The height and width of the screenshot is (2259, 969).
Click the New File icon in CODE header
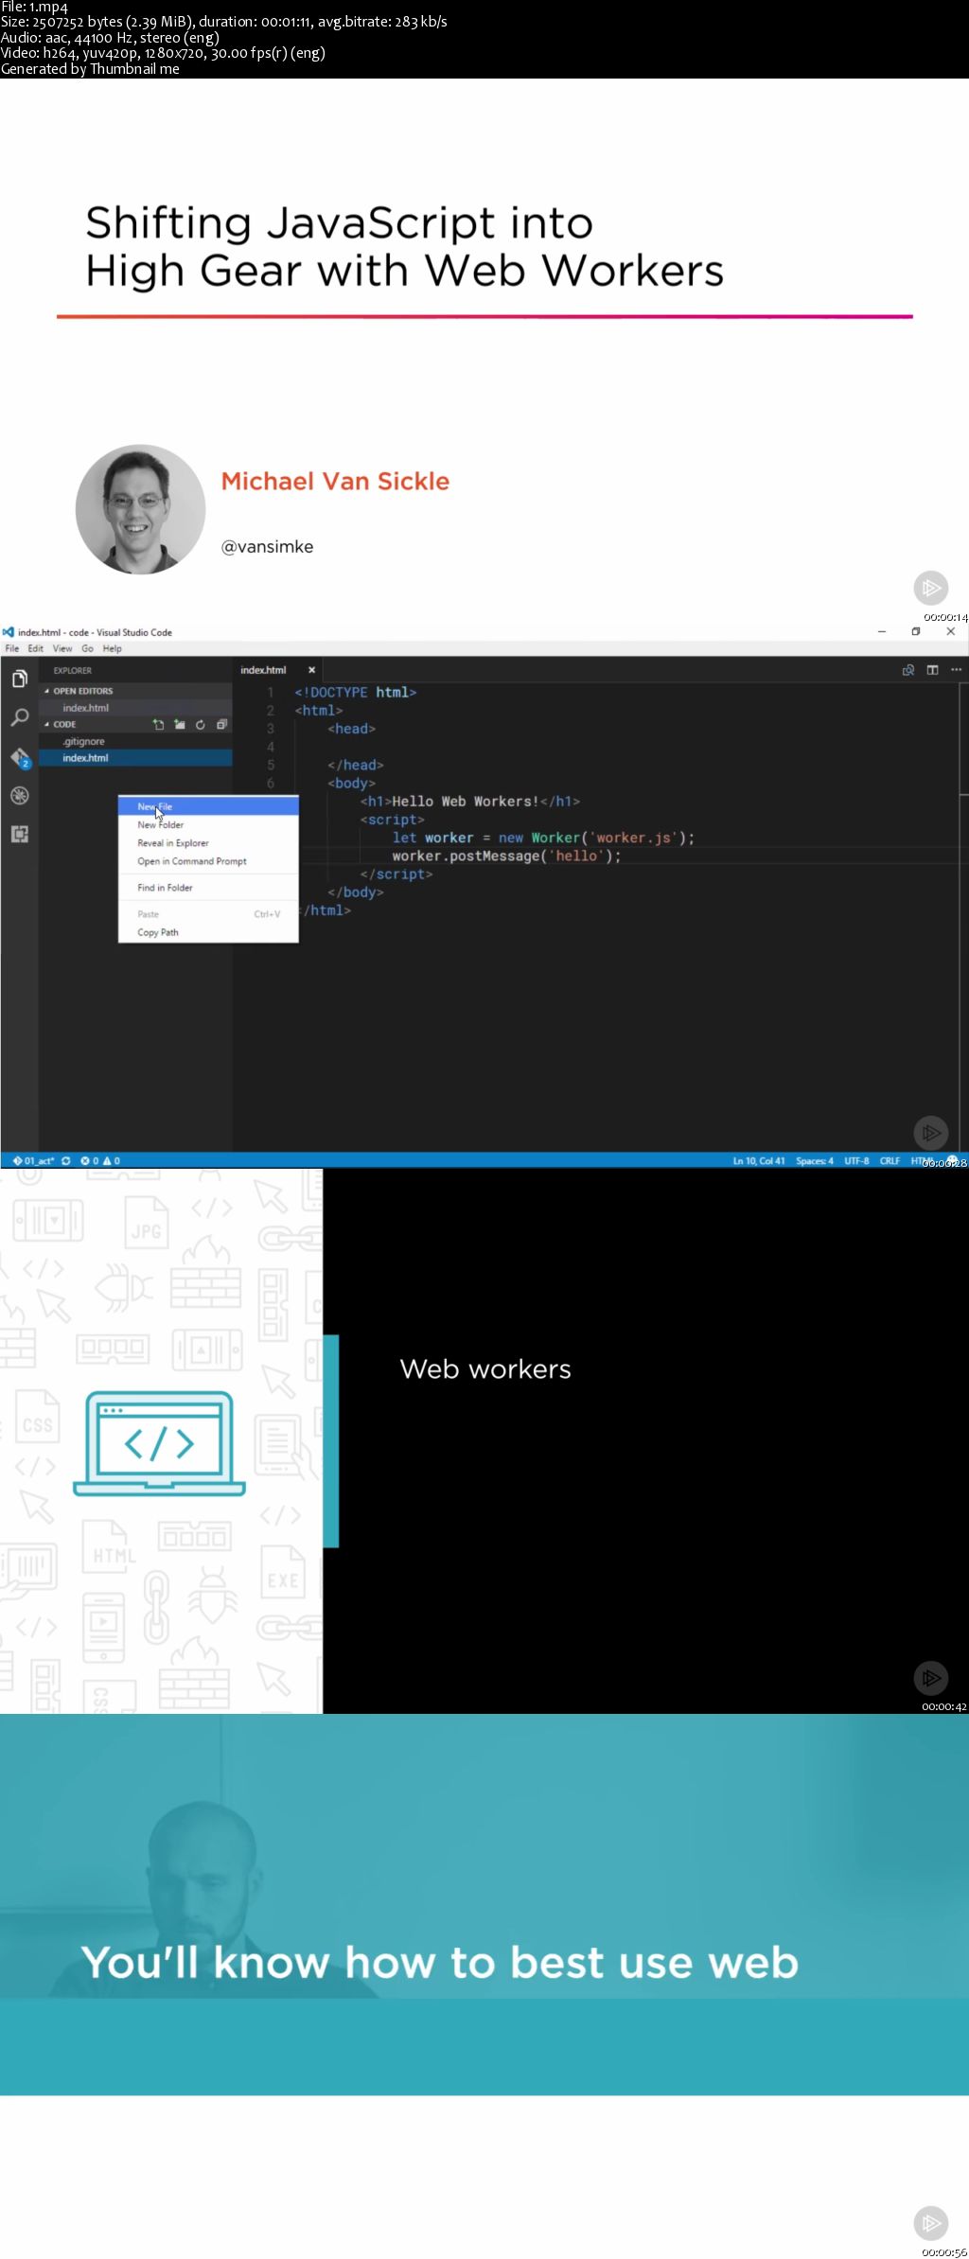coord(158,725)
